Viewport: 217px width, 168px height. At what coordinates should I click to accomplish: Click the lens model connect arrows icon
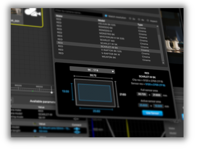pos(77,128)
